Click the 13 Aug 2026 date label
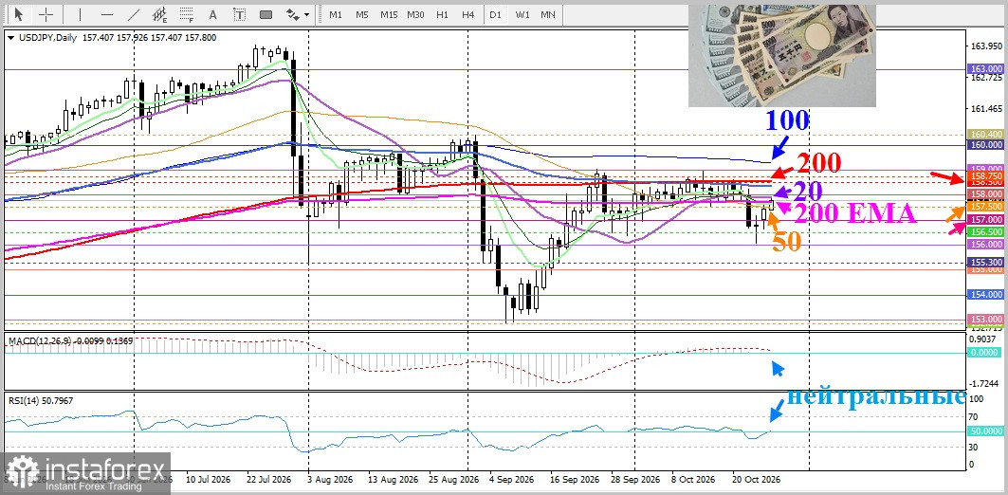 393,480
